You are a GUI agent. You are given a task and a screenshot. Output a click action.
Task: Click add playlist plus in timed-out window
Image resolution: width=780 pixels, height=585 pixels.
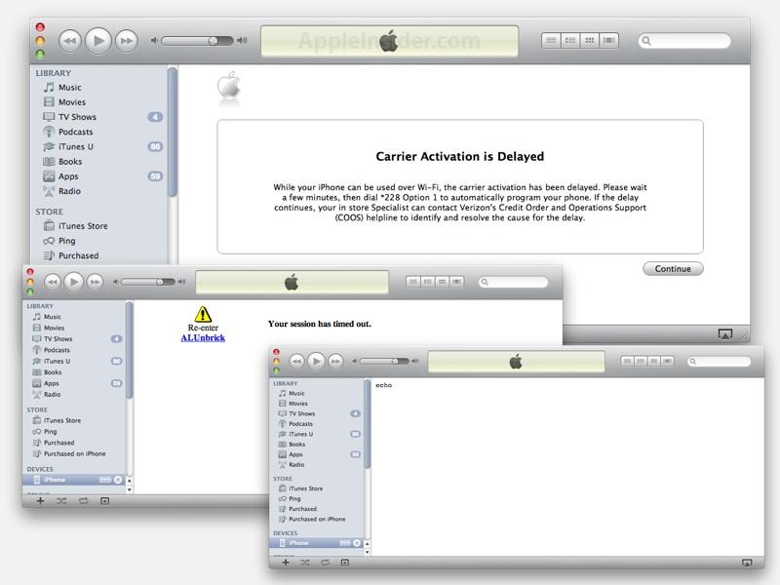[40, 501]
